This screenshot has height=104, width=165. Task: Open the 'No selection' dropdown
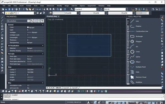[x=29, y=21]
